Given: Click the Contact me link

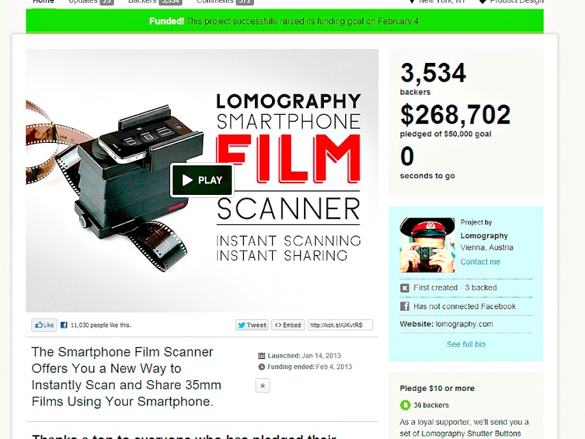Looking at the screenshot, I should coord(480,262).
